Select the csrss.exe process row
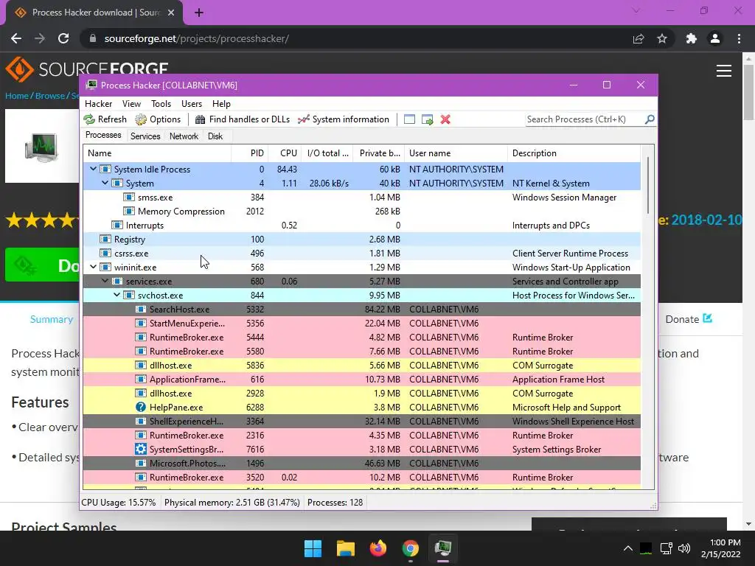The height and width of the screenshot is (566, 755). [x=361, y=254]
